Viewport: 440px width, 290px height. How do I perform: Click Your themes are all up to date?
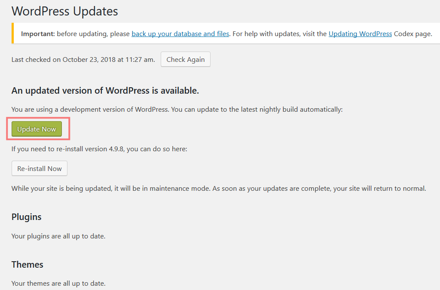click(x=58, y=283)
